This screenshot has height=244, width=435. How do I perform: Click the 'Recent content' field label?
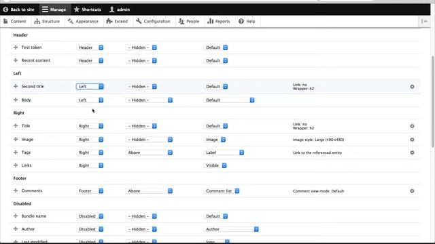pyautogui.click(x=35, y=60)
